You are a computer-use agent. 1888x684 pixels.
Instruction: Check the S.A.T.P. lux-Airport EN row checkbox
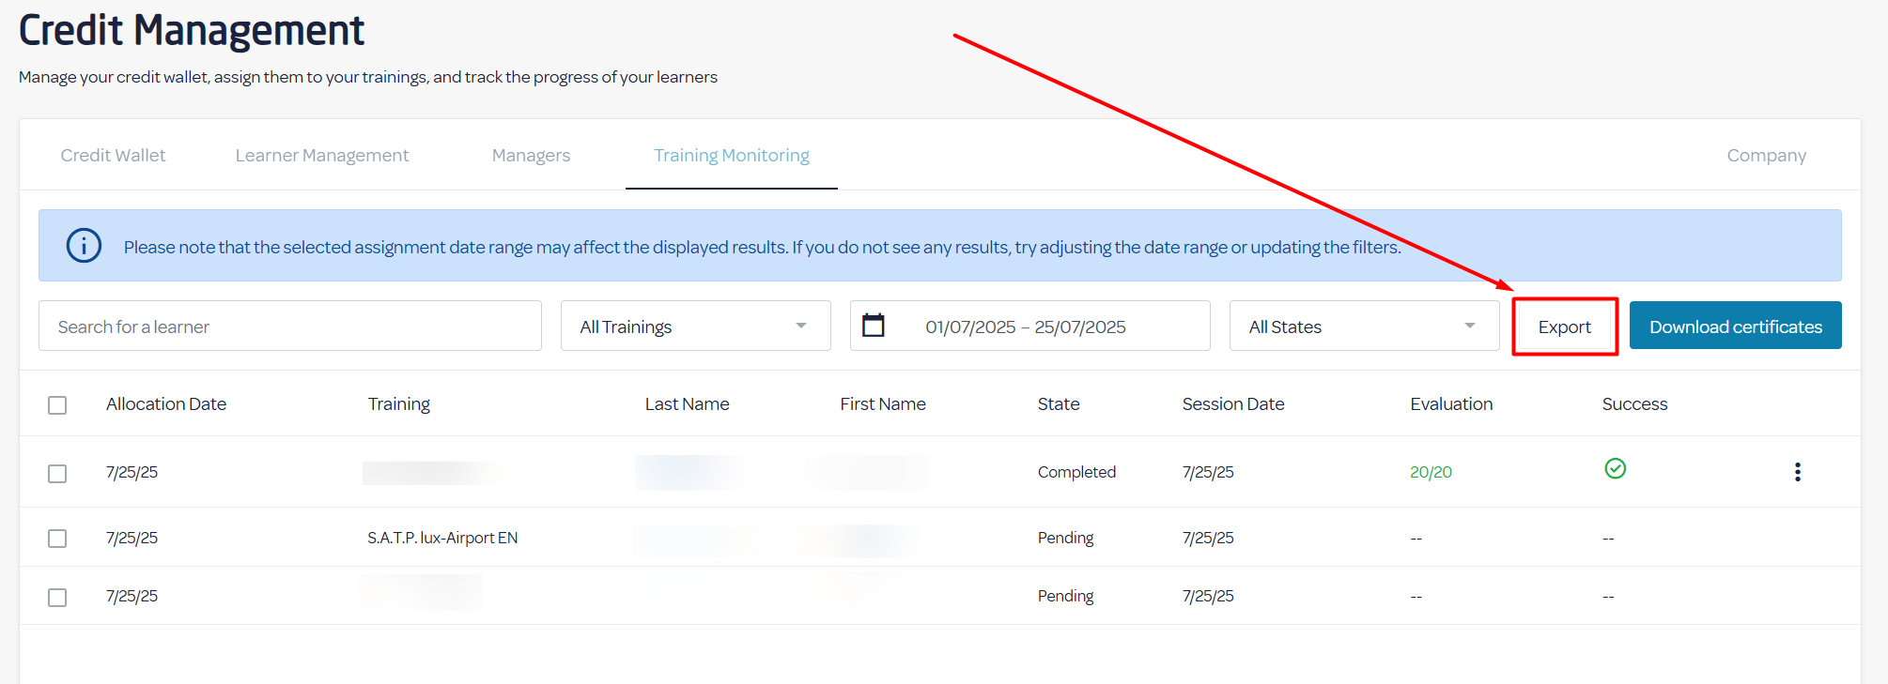[57, 539]
